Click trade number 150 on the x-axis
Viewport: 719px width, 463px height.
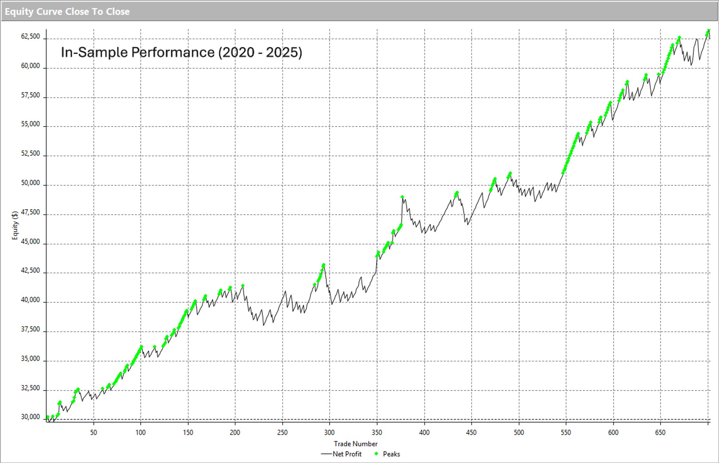(x=188, y=432)
